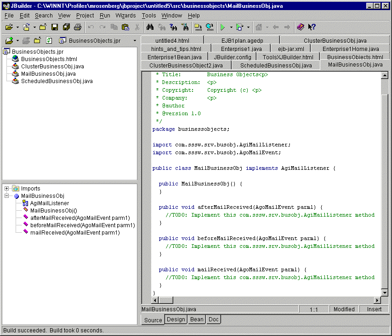Image resolution: width=392 pixels, height=336 pixels.
Task: Click the Browse Classes icon
Action: [x=185, y=27]
